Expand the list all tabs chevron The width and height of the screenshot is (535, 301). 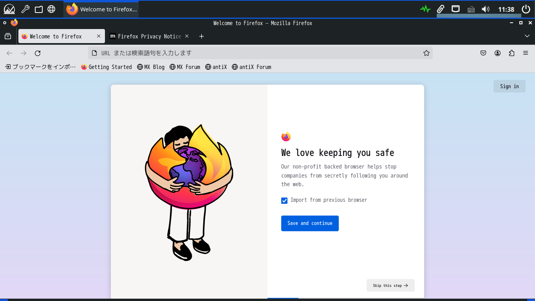click(527, 36)
